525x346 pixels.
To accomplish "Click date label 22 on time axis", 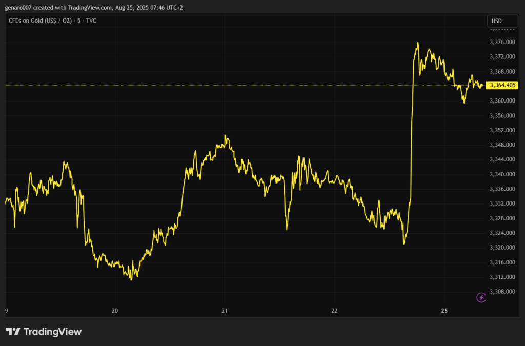I will (x=334, y=311).
